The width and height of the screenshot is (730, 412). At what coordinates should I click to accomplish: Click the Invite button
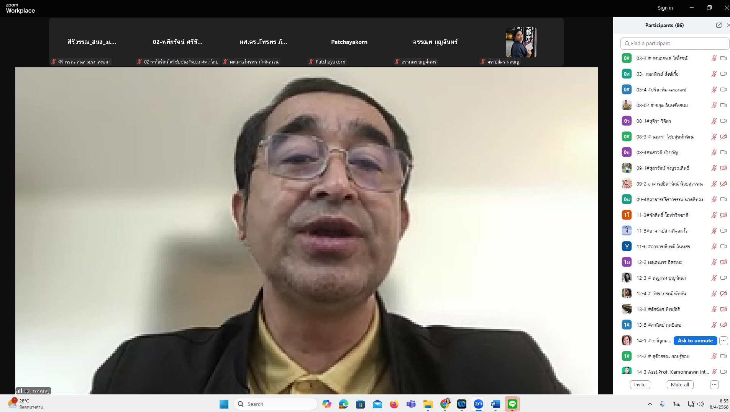click(x=640, y=384)
